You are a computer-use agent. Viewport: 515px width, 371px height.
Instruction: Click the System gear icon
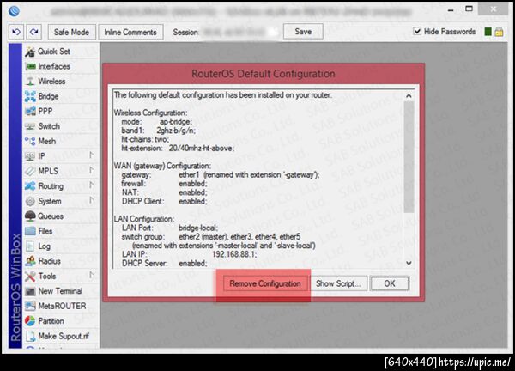click(x=30, y=201)
